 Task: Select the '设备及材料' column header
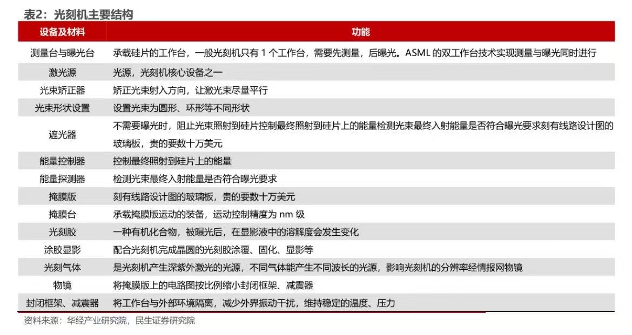tap(63, 32)
